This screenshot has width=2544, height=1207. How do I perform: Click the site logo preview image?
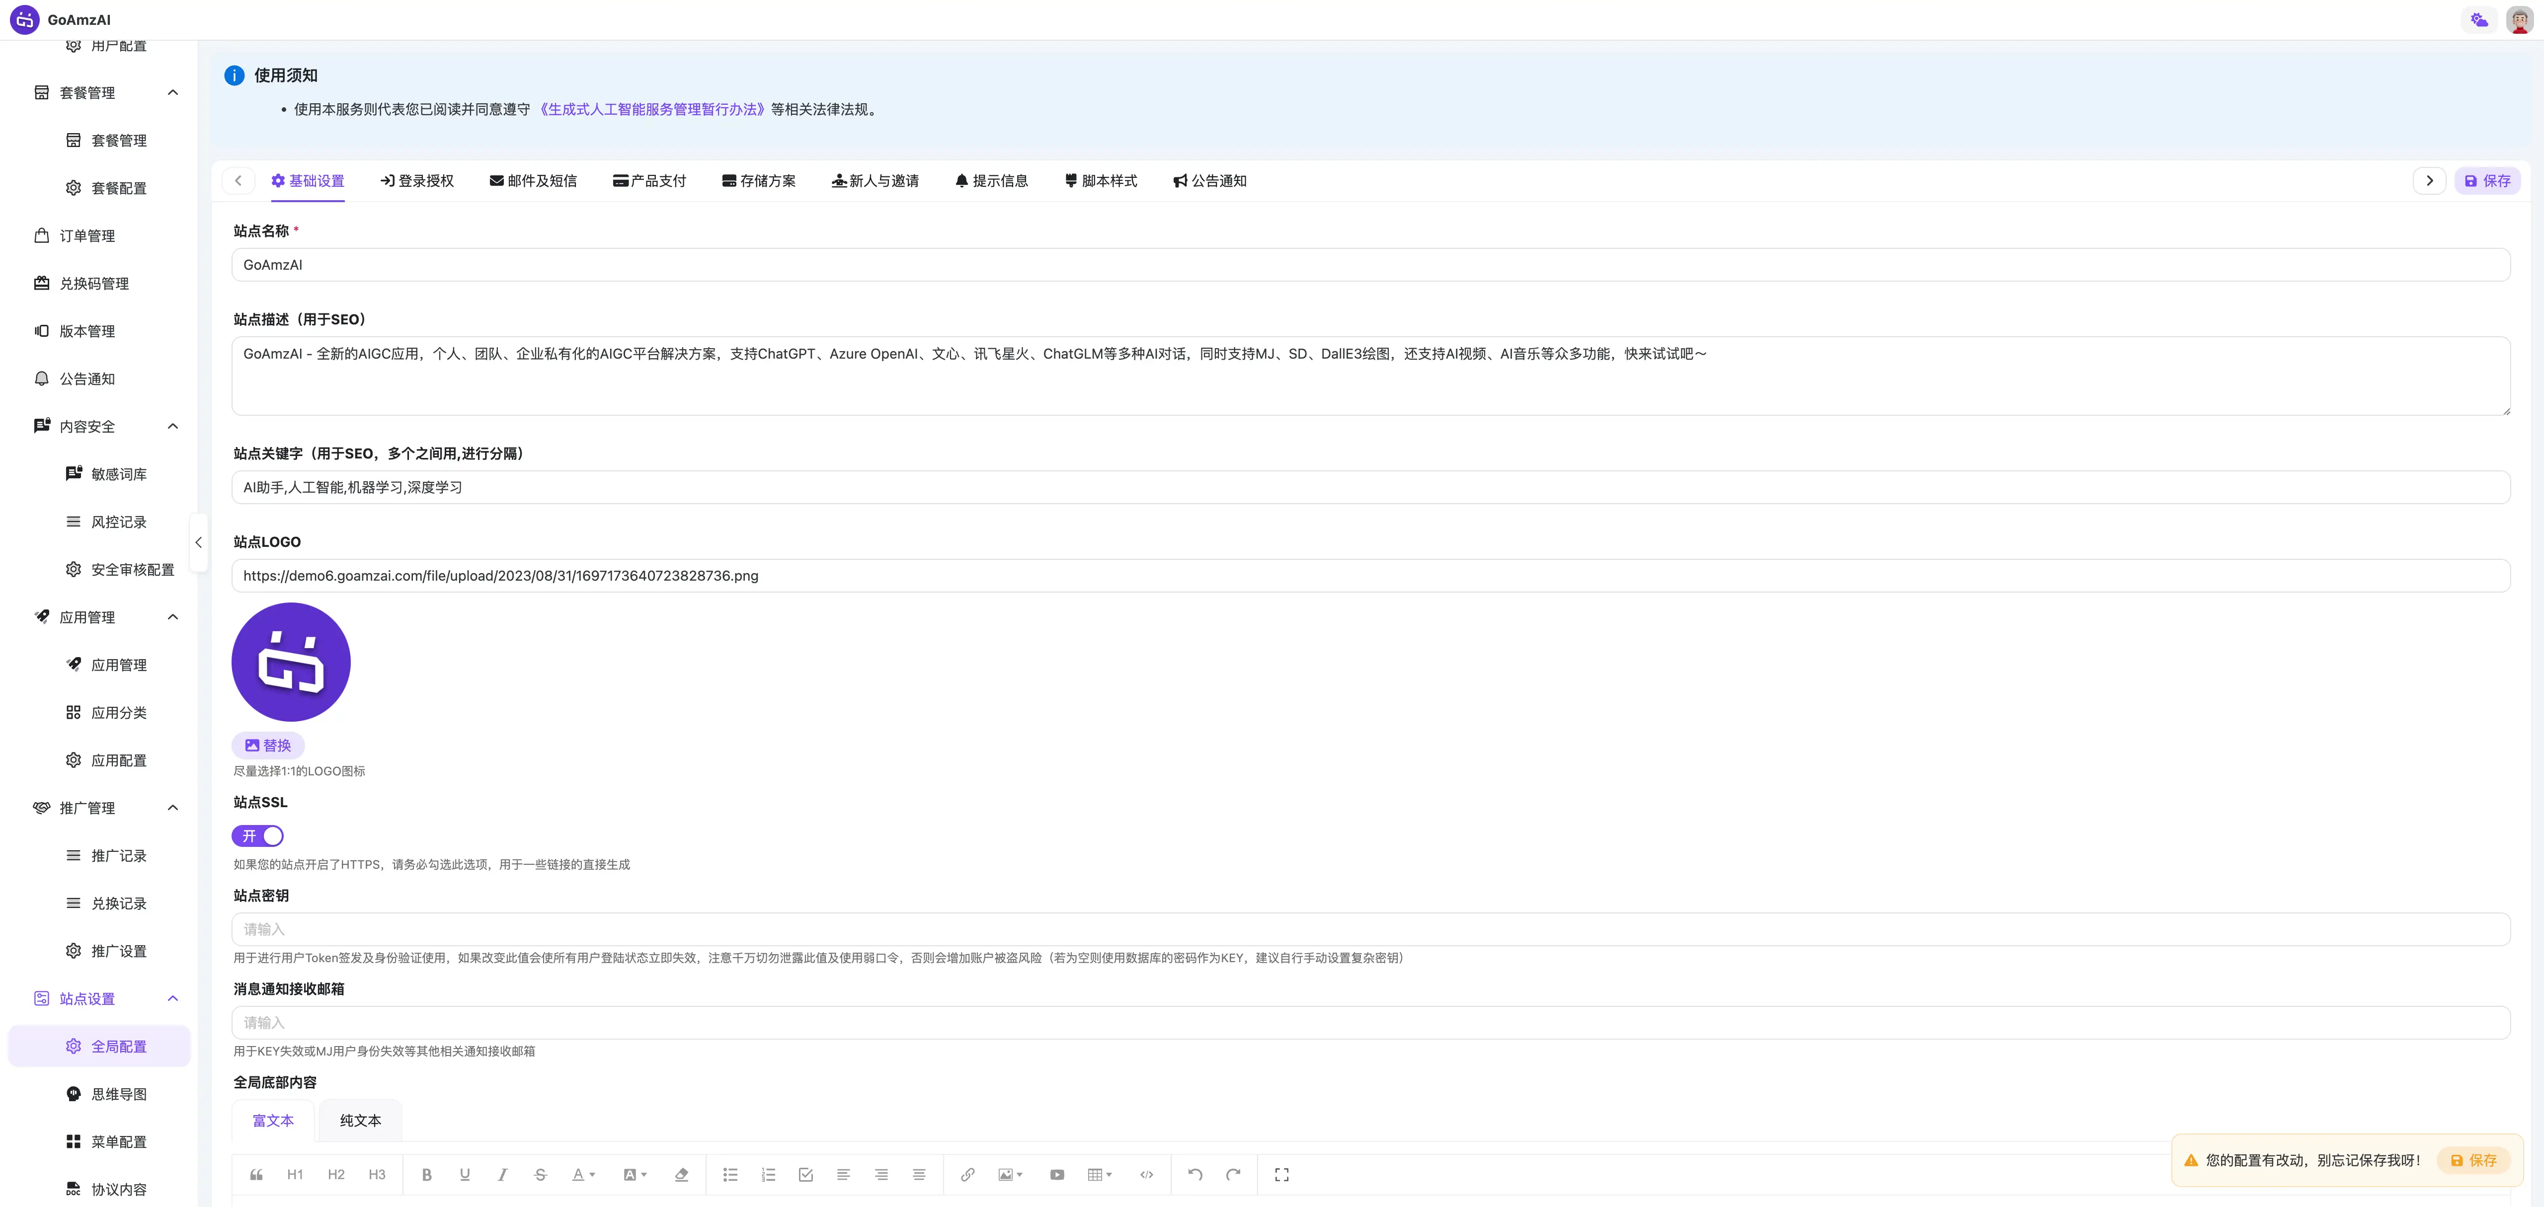(291, 662)
